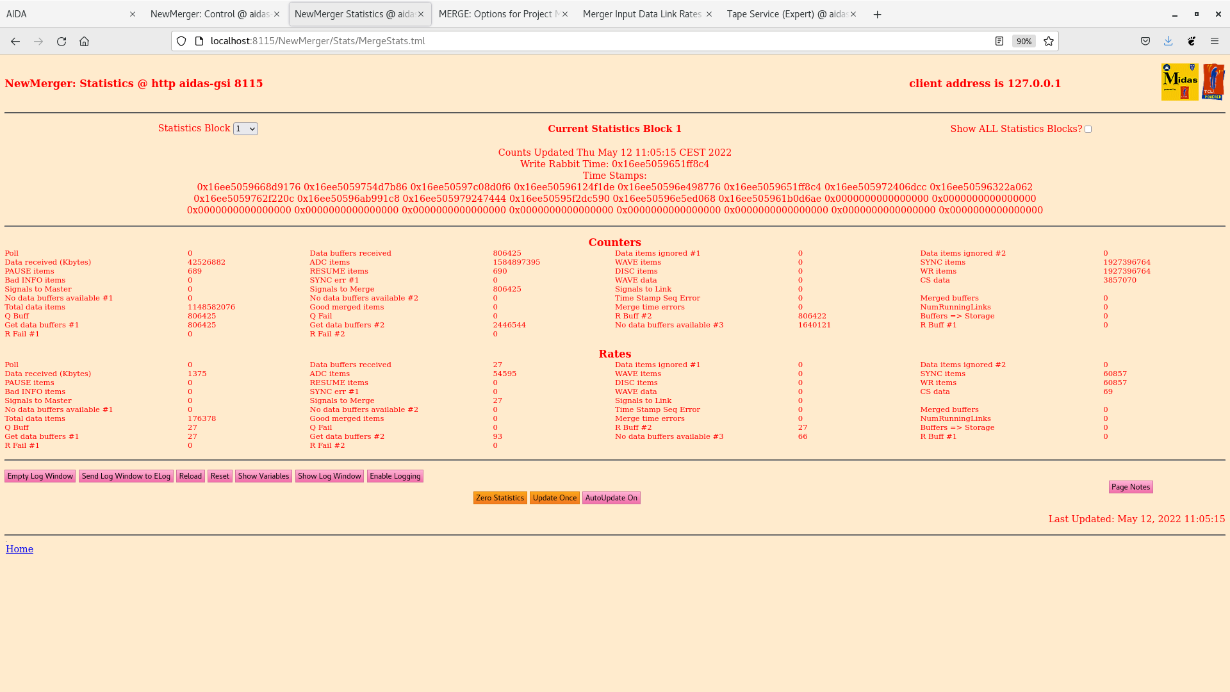Click timestamp 0x16ee5059668d9176
Image resolution: width=1230 pixels, height=692 pixels.
249,187
